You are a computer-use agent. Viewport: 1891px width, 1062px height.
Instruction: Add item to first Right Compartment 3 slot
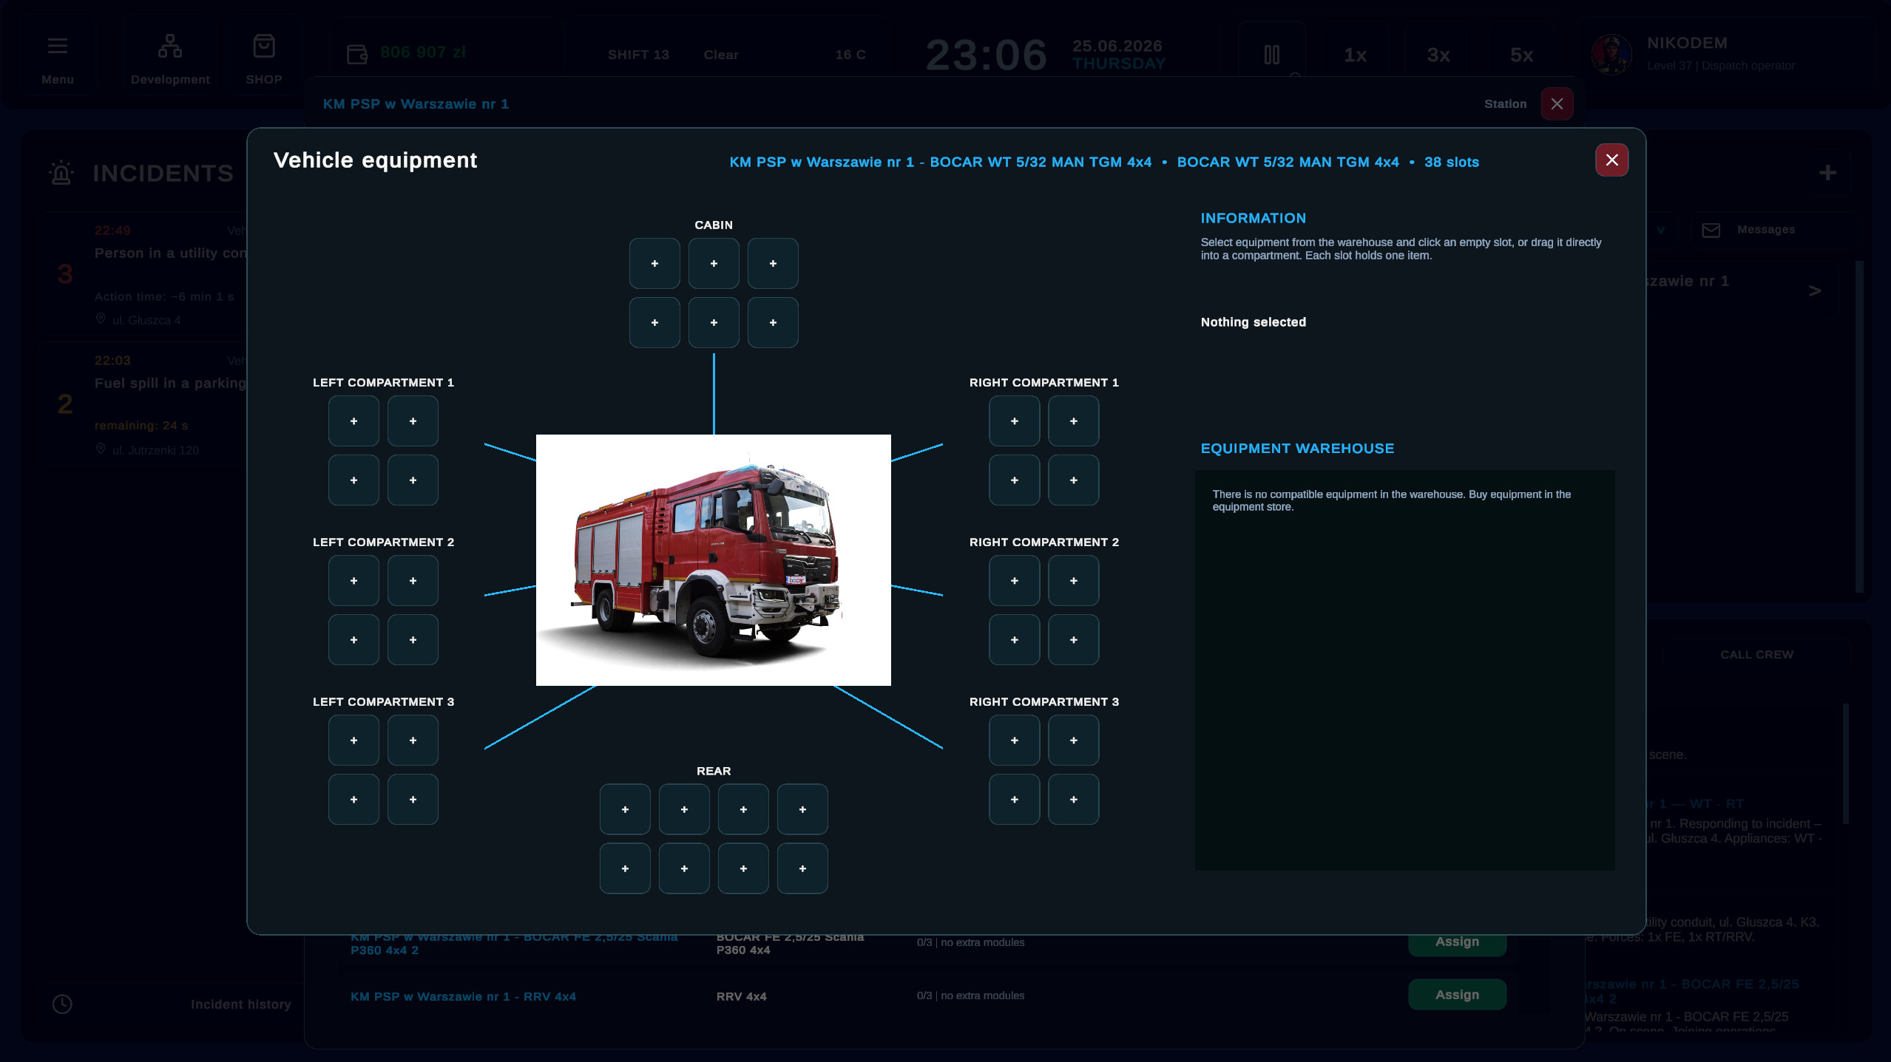click(x=1015, y=741)
